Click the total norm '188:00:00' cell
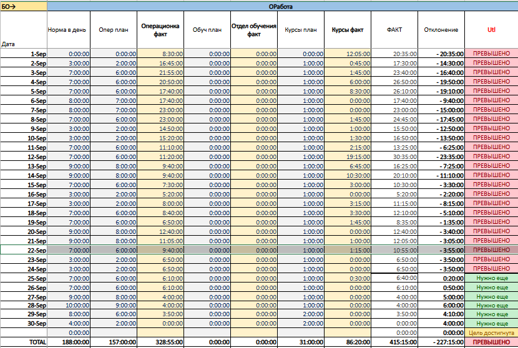 tap(69, 342)
